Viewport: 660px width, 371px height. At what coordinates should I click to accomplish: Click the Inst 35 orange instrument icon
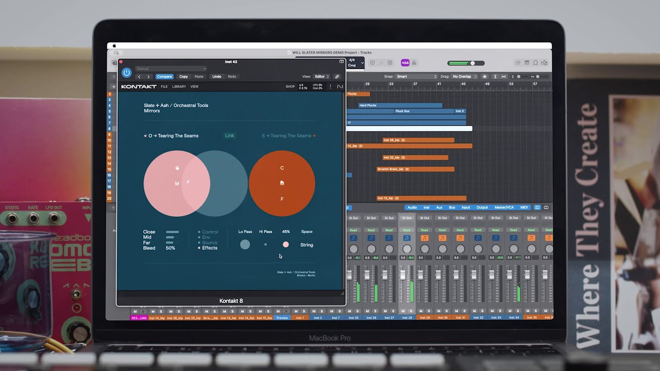(x=531, y=238)
